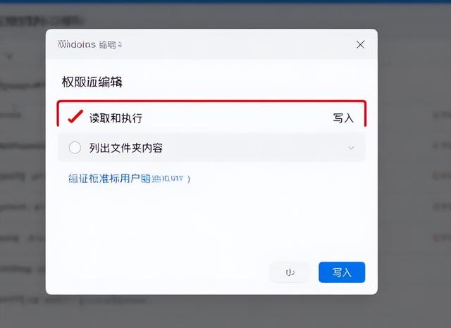Confirm with the blue 写入 button

[342, 272]
